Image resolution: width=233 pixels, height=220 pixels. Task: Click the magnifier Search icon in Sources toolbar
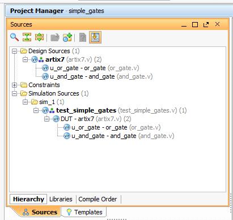pyautogui.click(x=15, y=37)
